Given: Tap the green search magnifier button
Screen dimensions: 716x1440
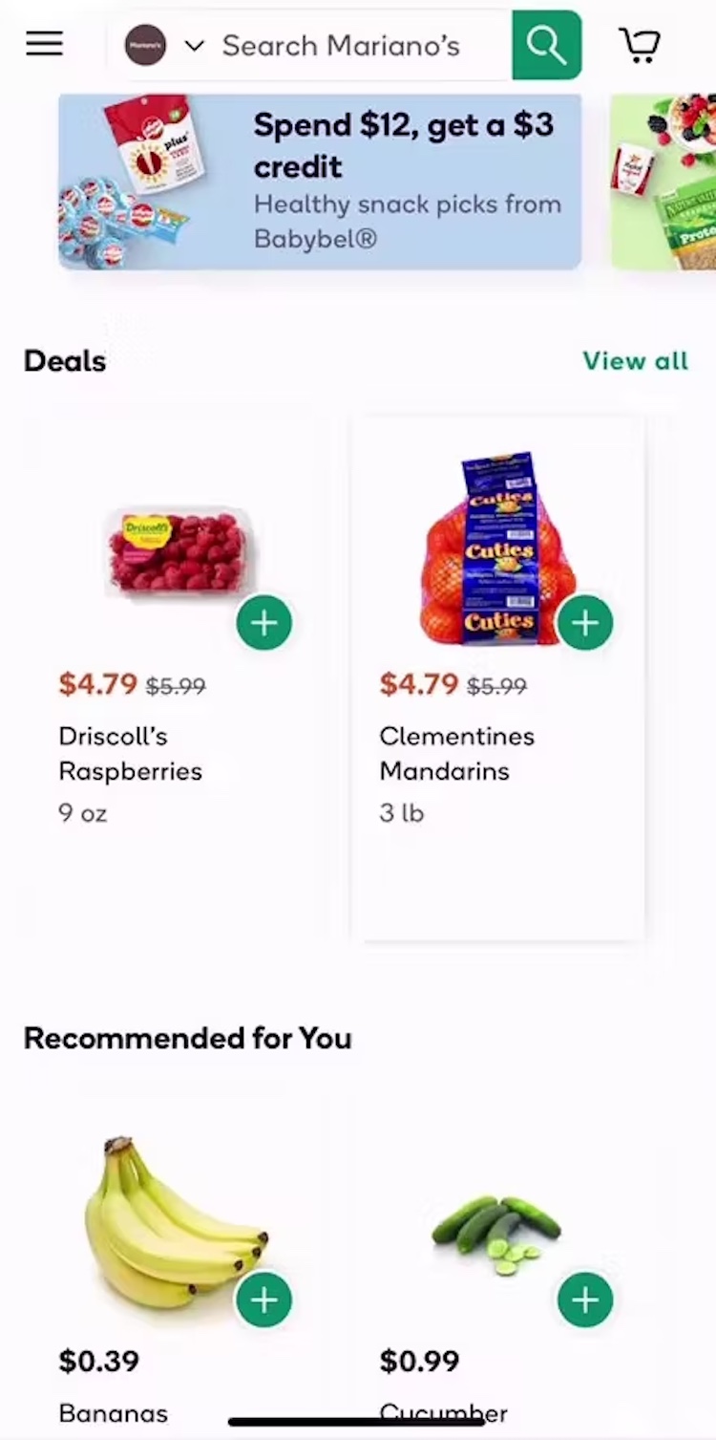Looking at the screenshot, I should (x=546, y=45).
